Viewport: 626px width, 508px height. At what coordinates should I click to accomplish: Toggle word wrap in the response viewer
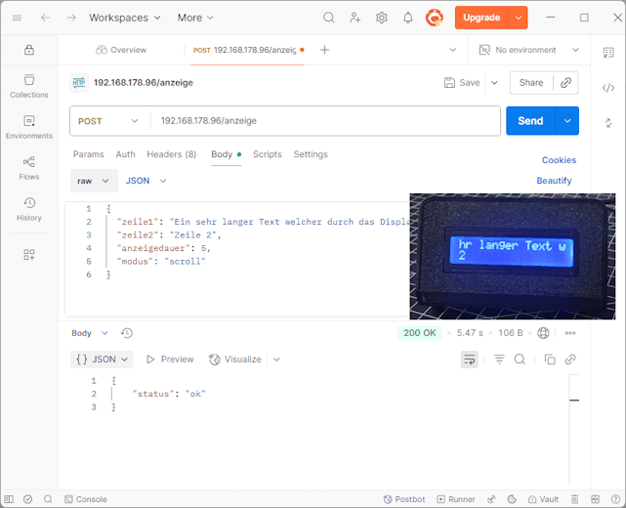click(x=469, y=360)
